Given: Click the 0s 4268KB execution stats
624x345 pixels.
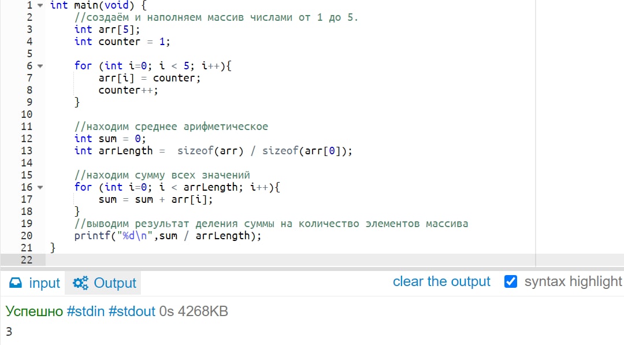Looking at the screenshot, I should 194,311.
